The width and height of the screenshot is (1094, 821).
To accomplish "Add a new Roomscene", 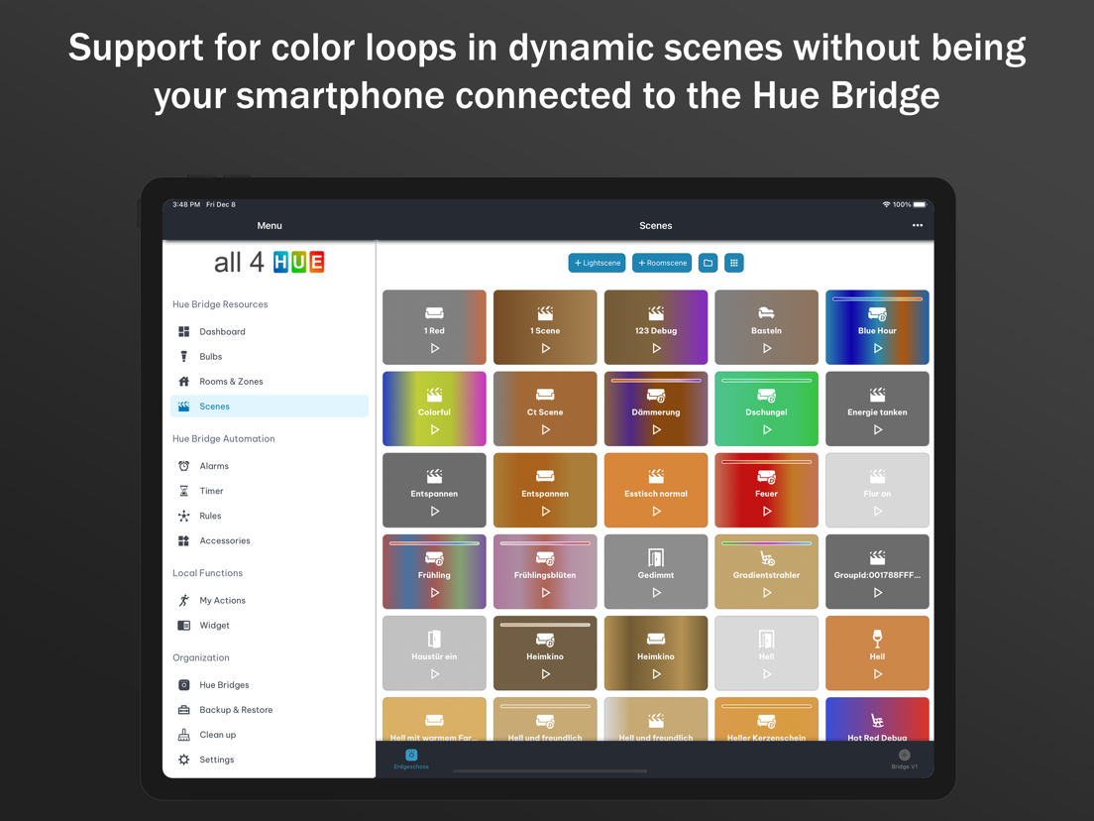I will [661, 263].
